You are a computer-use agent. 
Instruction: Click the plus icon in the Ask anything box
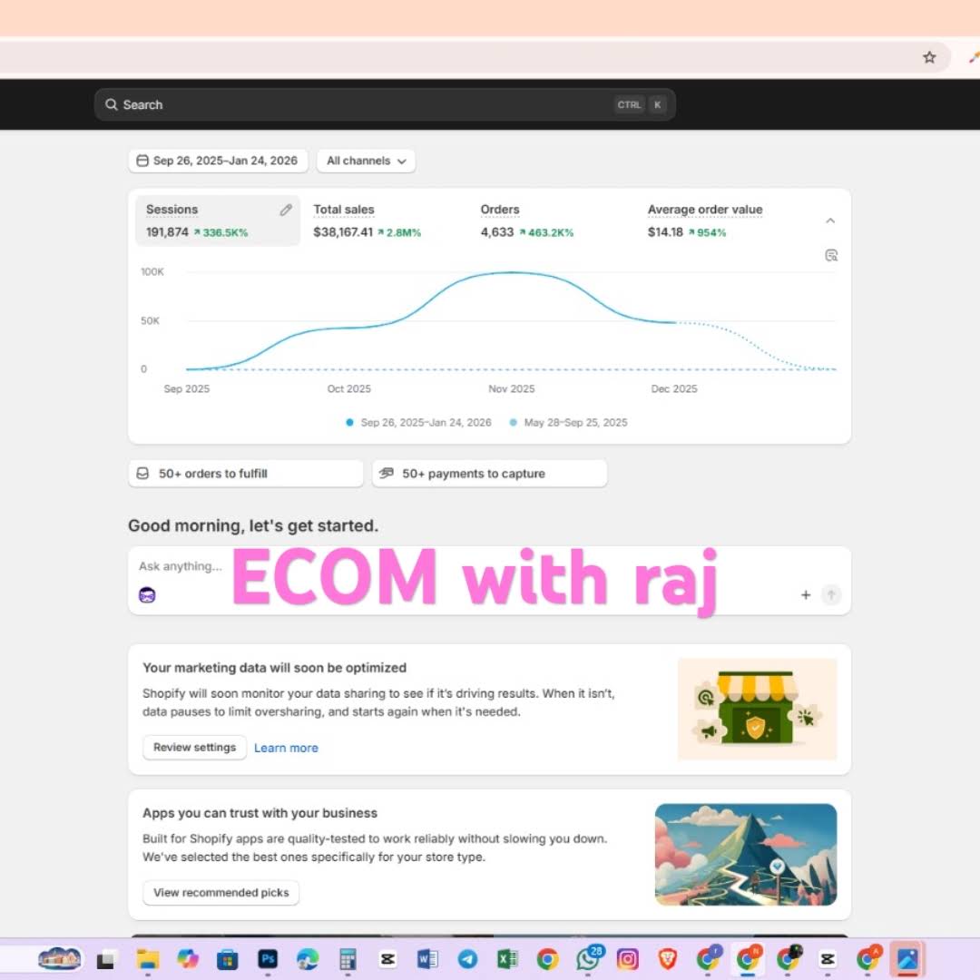(806, 594)
